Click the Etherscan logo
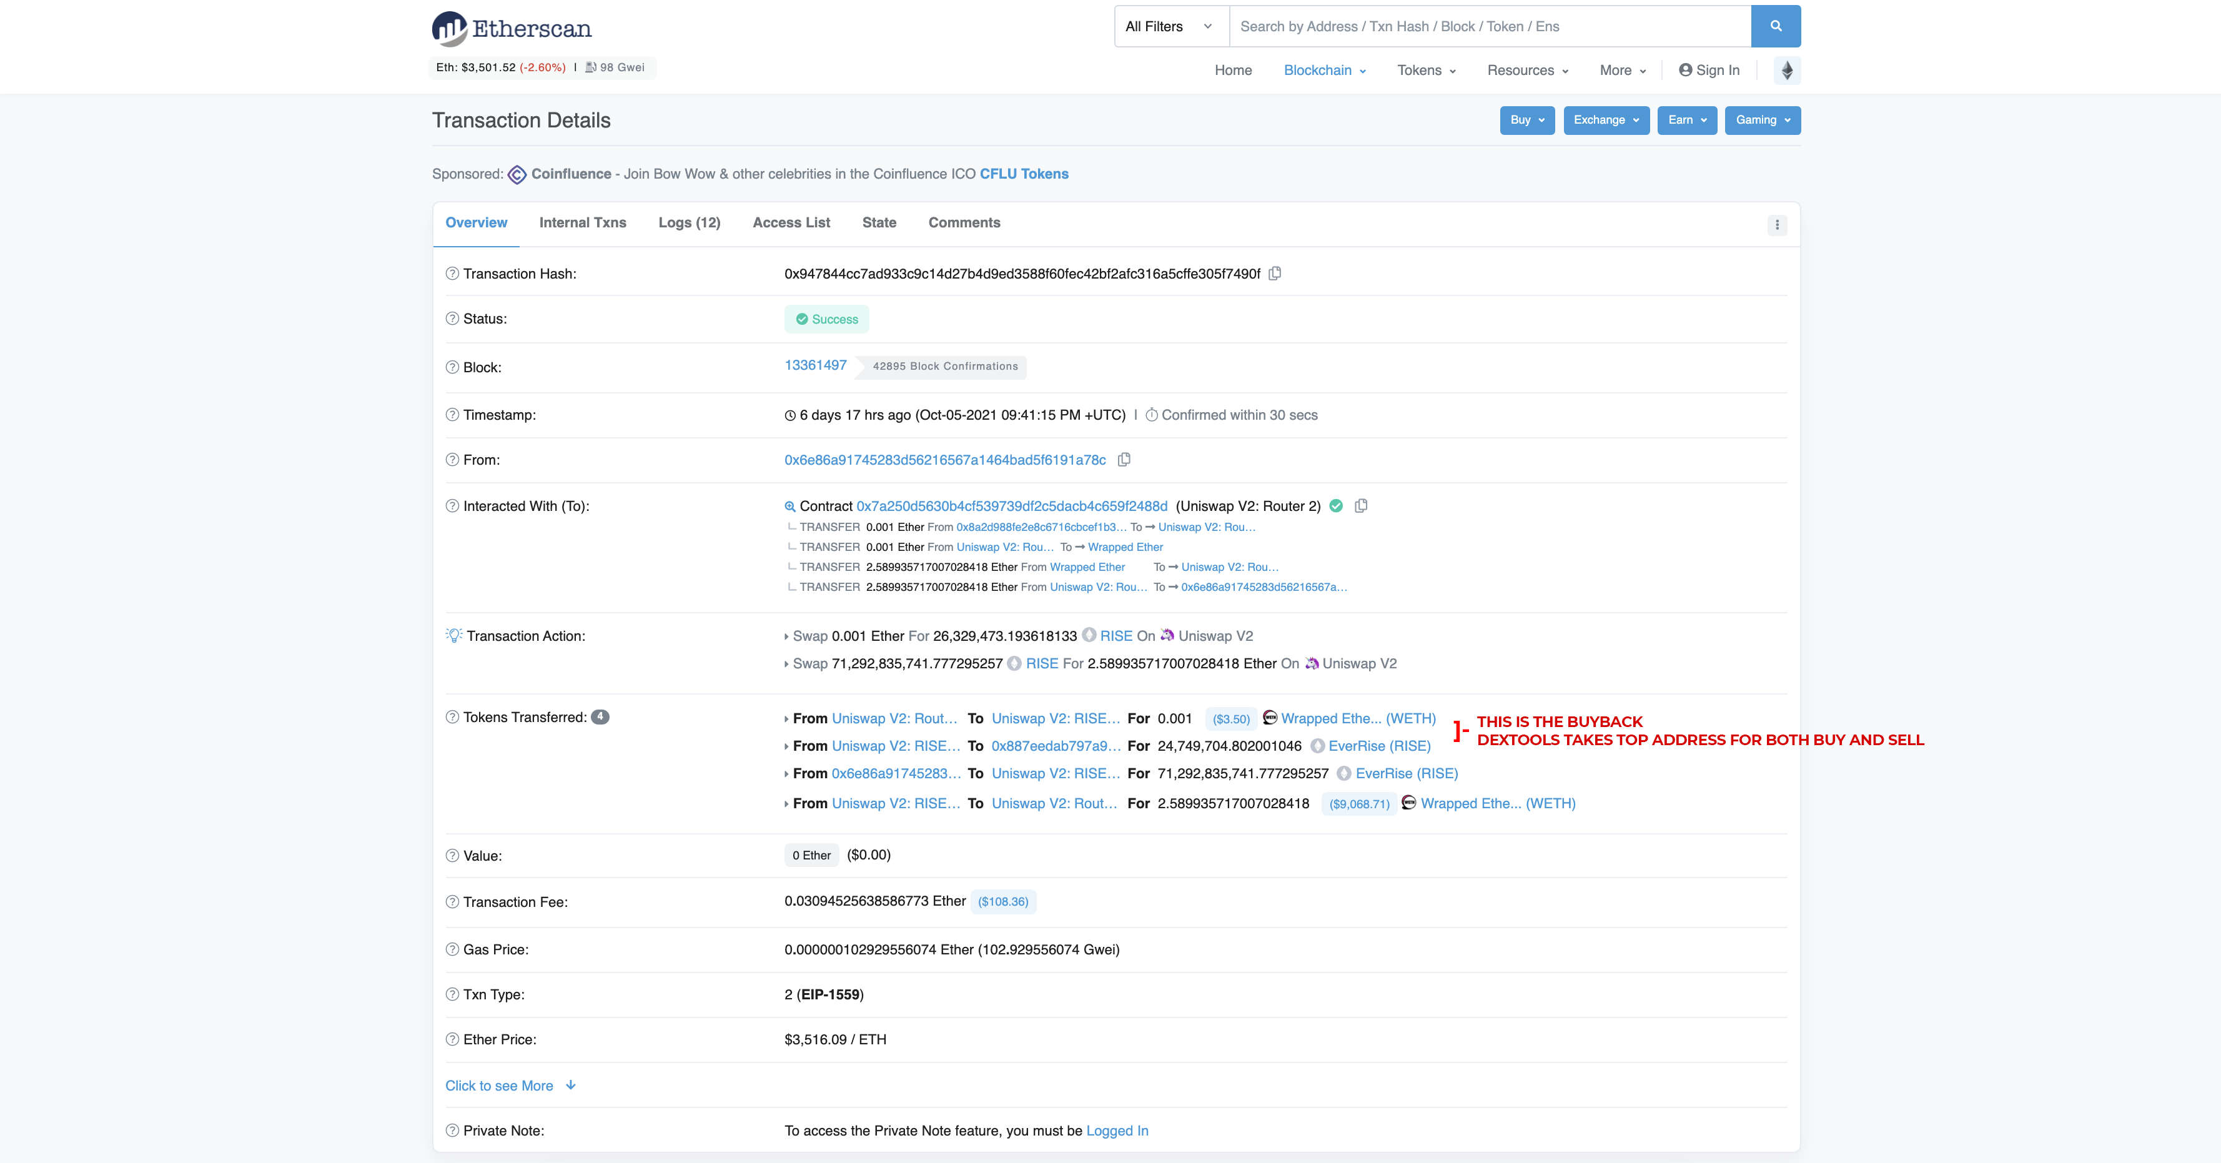2221x1163 pixels. [512, 29]
